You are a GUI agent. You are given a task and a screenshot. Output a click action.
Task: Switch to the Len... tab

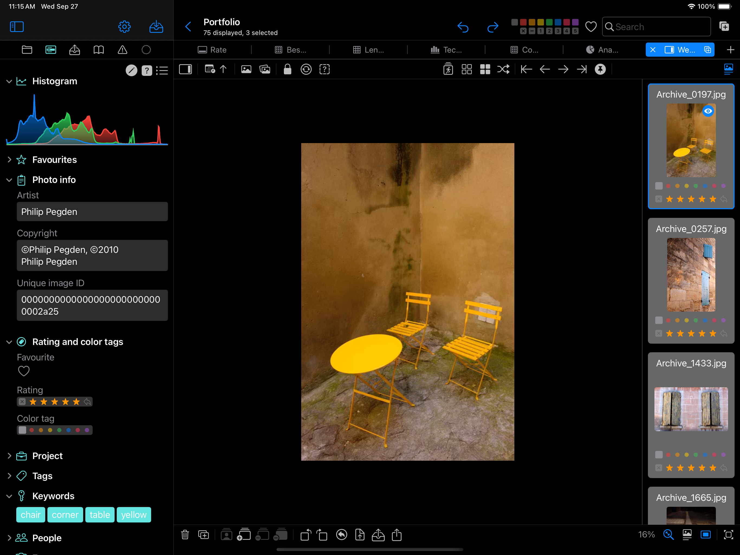point(368,50)
